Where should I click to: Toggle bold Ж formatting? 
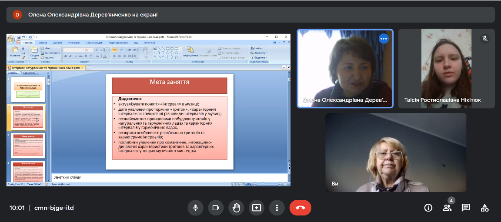click(66, 56)
